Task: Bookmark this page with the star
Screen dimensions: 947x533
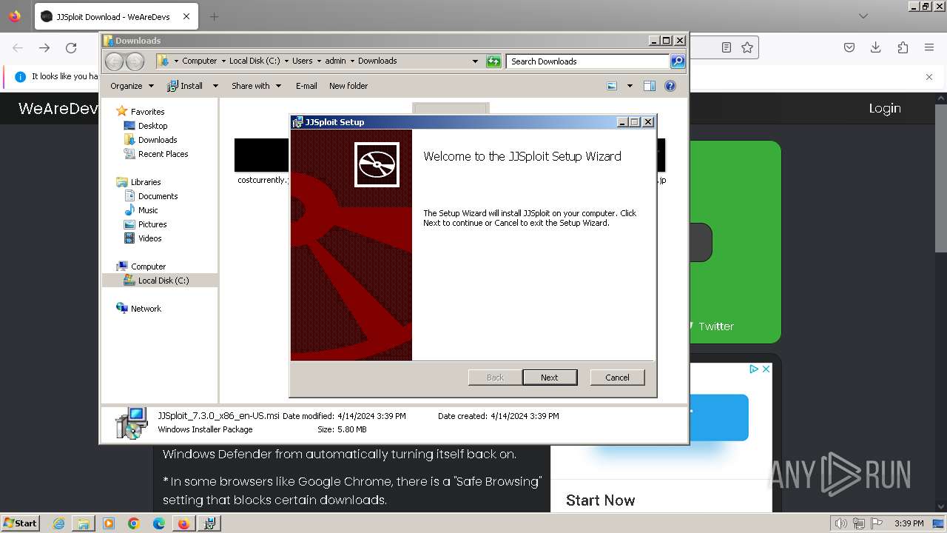Action: click(x=747, y=47)
